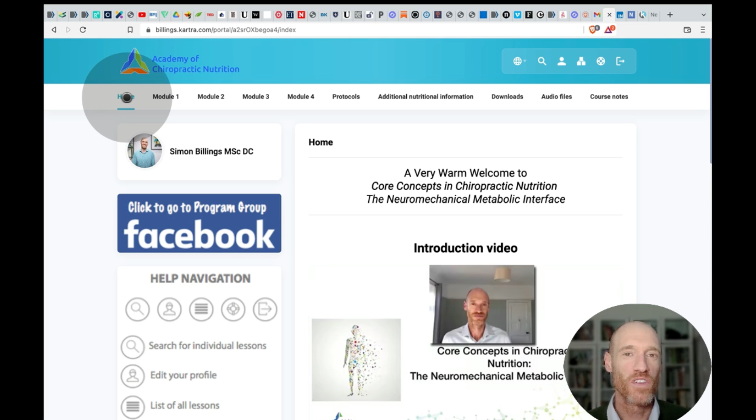Switch to the BMJ browser tab
756x420 pixels.
click(x=153, y=15)
